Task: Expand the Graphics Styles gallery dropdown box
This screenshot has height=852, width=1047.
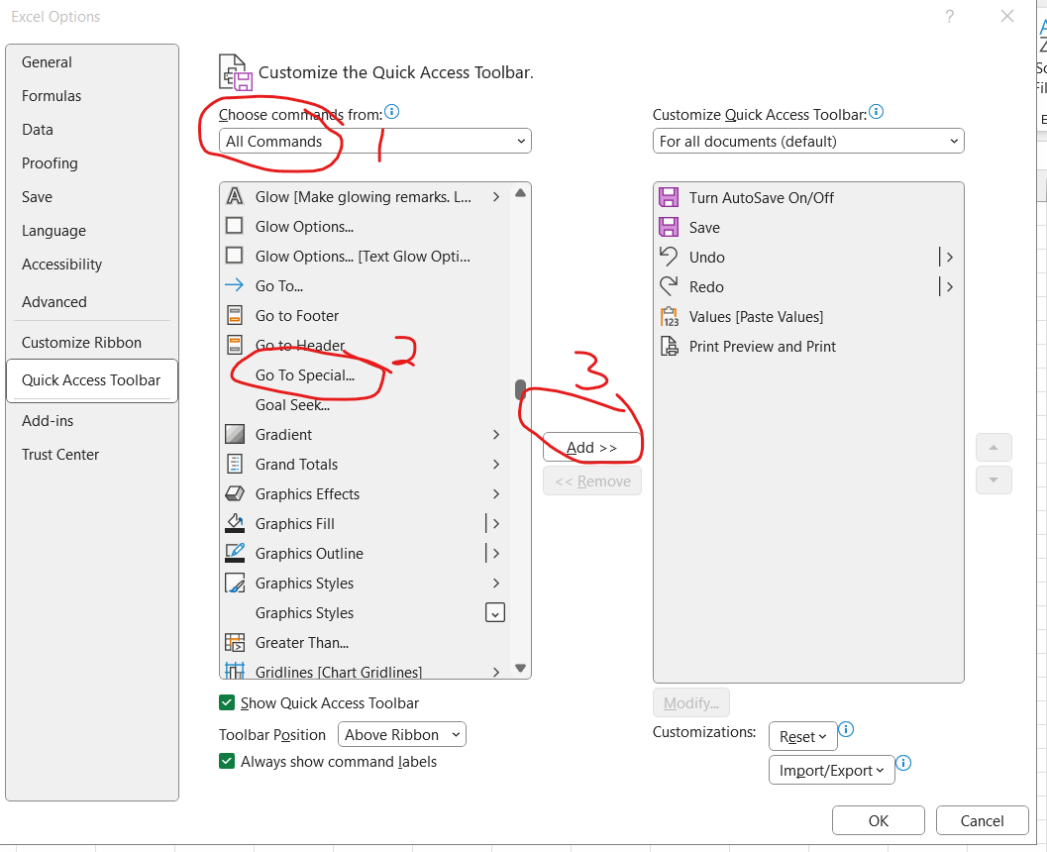Action: [x=495, y=612]
